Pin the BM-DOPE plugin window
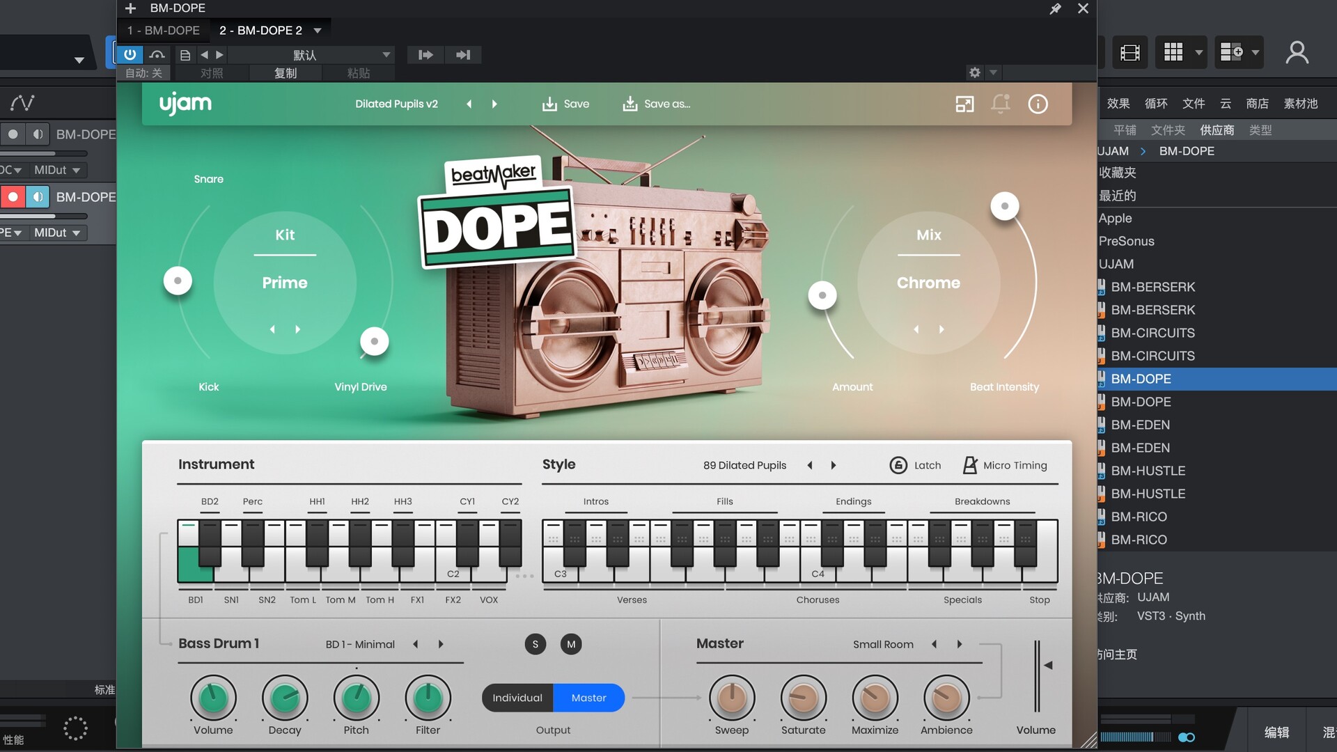1337x752 pixels. point(1056,8)
